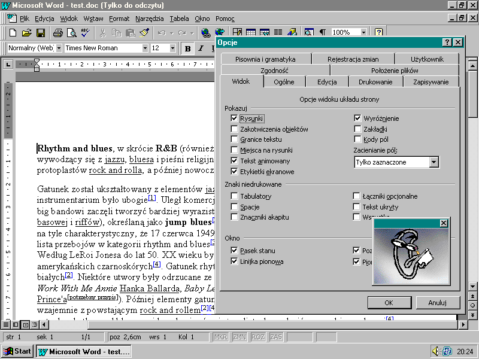Screen dimensions: 479x359
Task: Enable Granice tekstu checkbox
Action: 234,139
